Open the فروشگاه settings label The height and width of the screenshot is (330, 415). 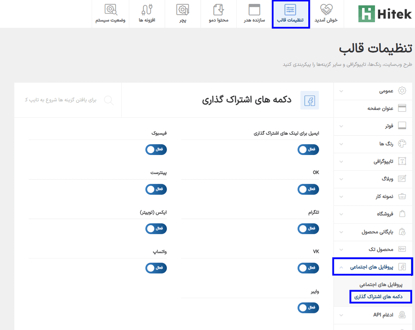385,214
